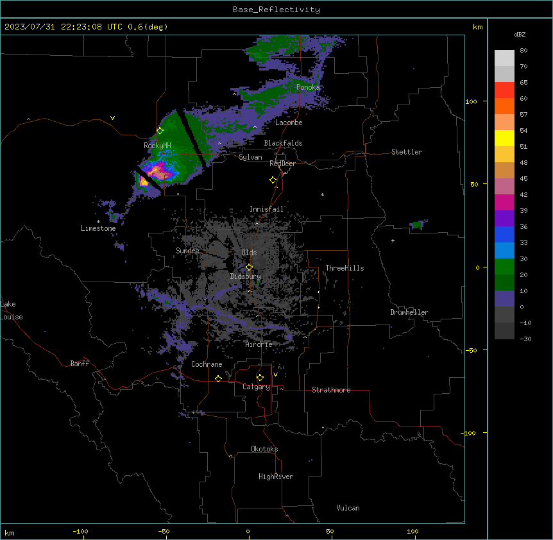The width and height of the screenshot is (553, 540).
Task: Select the dBZ legend label
Action: point(520,34)
